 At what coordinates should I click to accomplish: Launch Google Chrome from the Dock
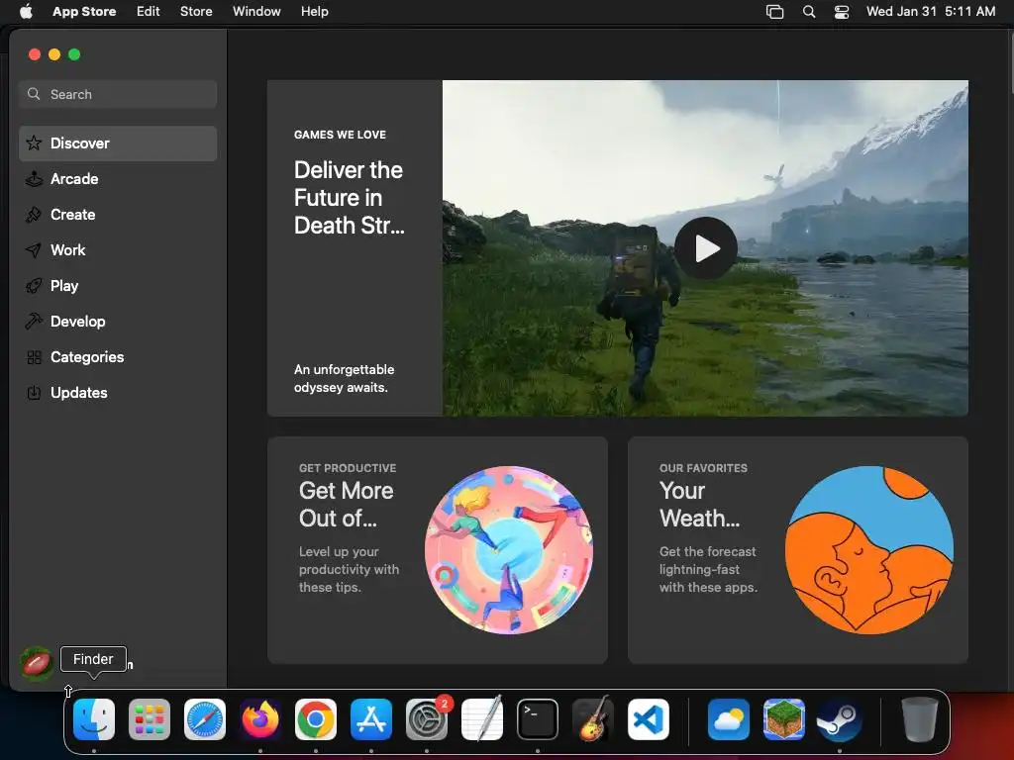point(316,719)
